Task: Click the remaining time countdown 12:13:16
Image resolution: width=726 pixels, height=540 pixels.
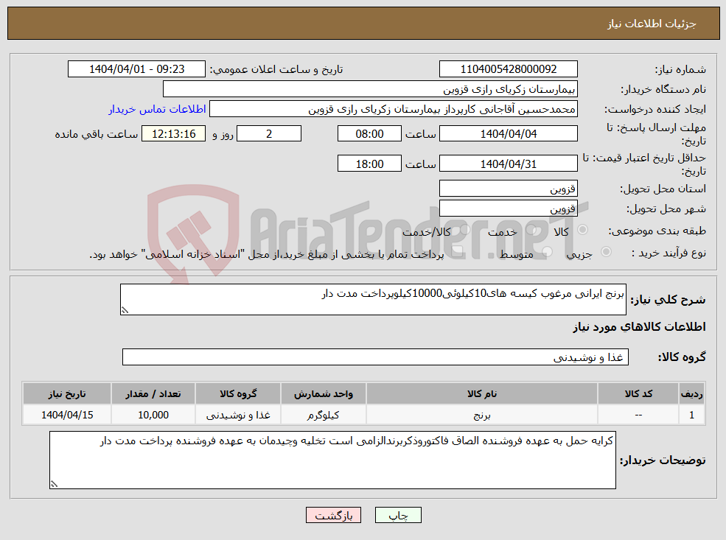Action: 174,134
